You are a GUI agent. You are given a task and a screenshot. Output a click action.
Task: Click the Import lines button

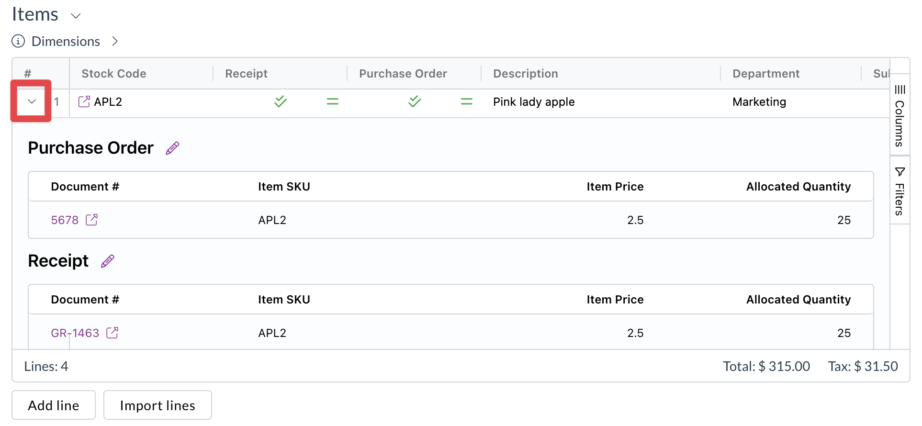pos(157,405)
